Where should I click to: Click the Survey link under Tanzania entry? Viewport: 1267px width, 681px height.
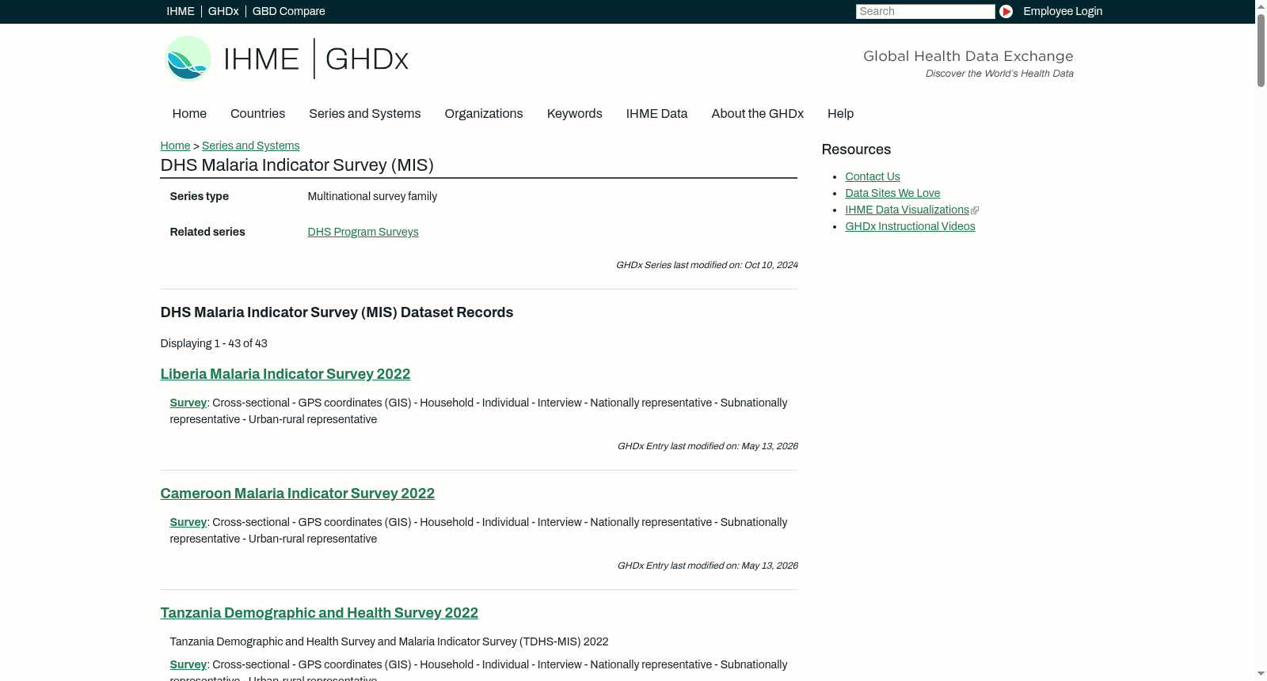click(x=188, y=664)
